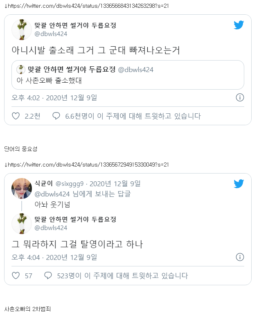Open info icon on the 4:04 tweet

click(240, 257)
